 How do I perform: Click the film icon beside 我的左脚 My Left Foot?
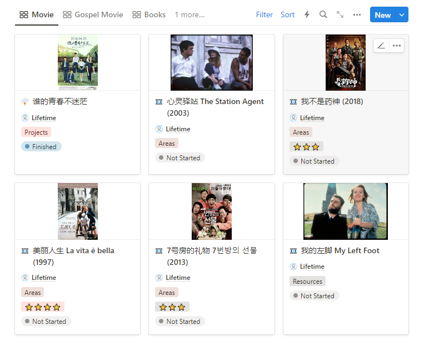(293, 251)
